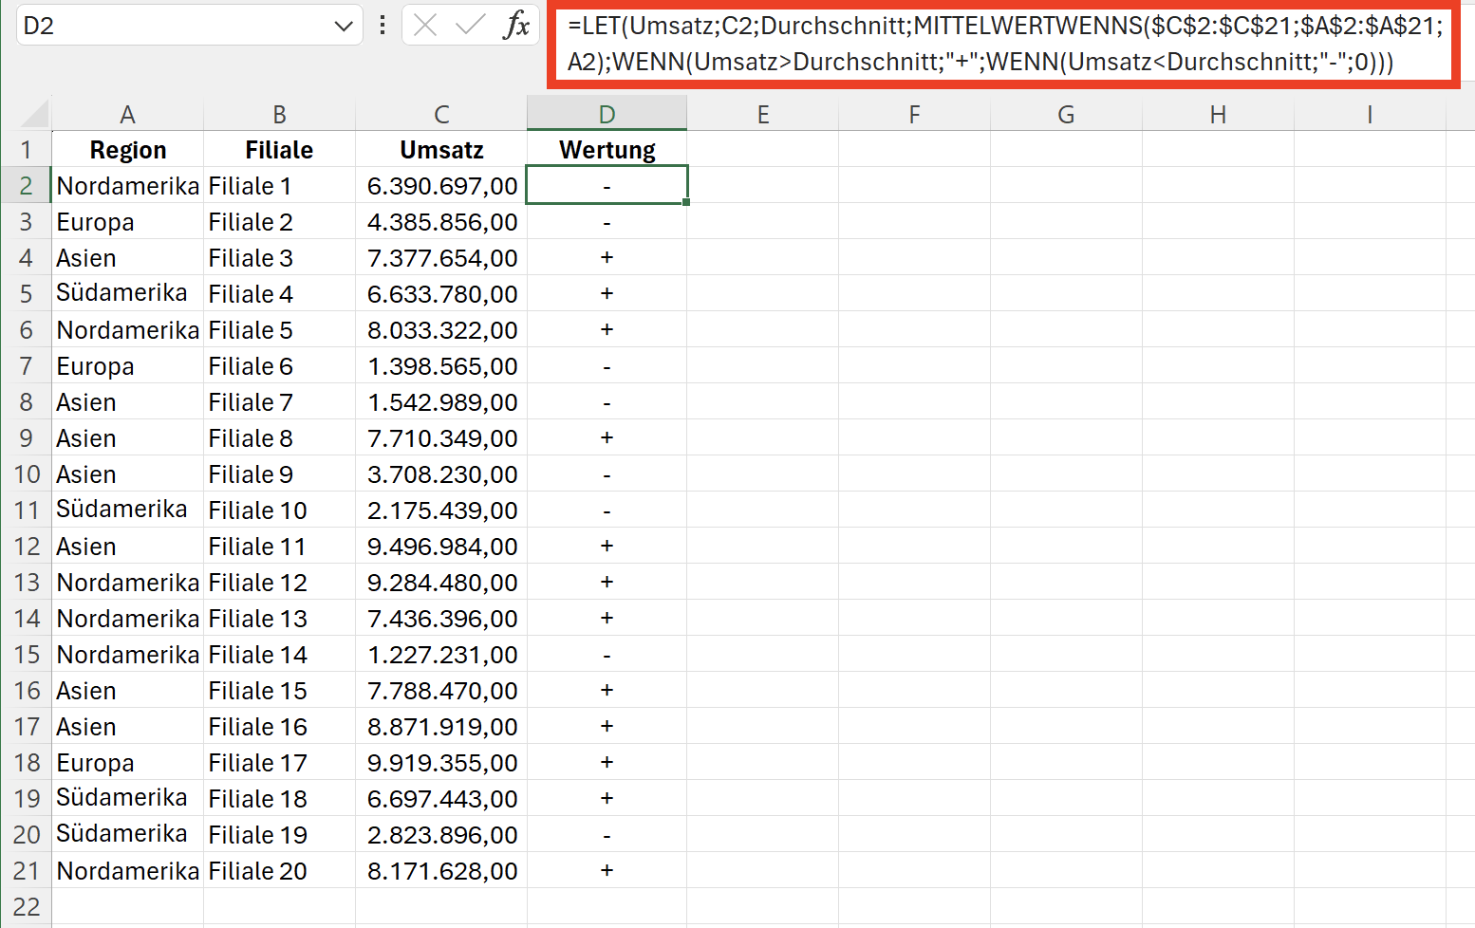Click the plus rating in row 21
1475x928 pixels.
point(607,870)
